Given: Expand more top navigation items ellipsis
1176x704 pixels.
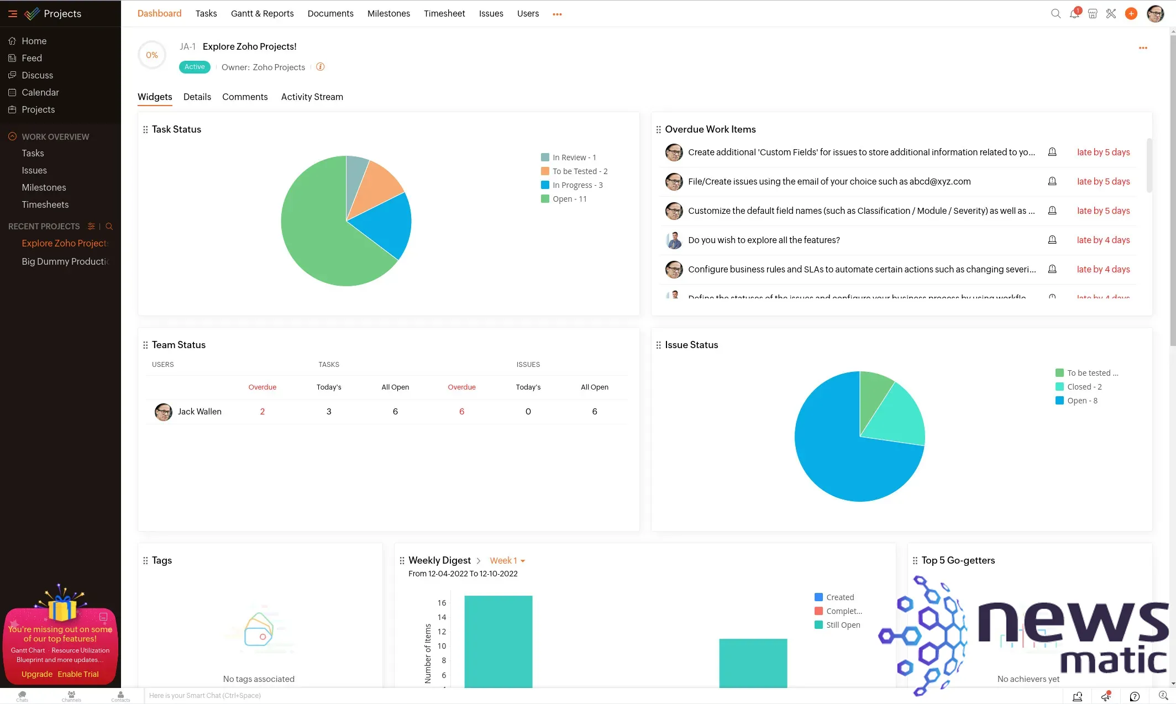Looking at the screenshot, I should [557, 14].
